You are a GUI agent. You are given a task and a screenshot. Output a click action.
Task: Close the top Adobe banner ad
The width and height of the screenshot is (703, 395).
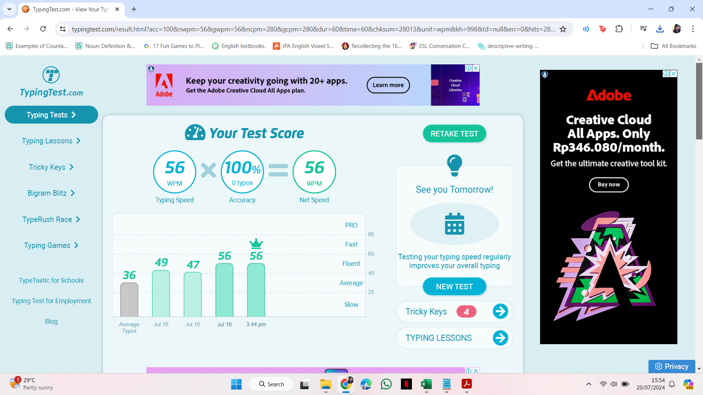pyautogui.click(x=476, y=68)
